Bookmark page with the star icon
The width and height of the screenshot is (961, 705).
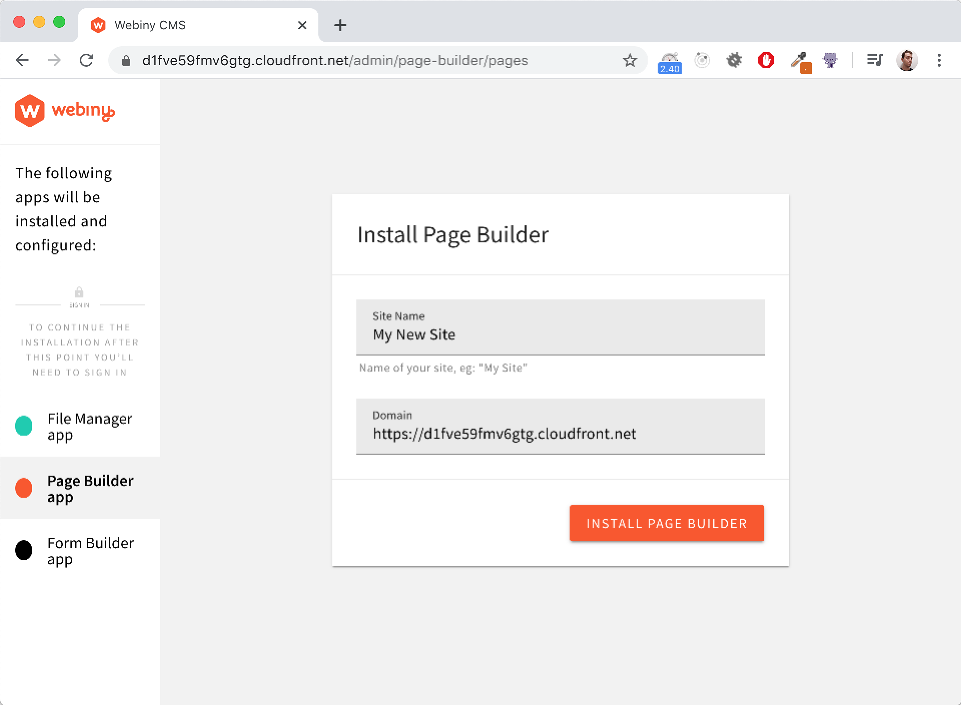[x=629, y=61]
